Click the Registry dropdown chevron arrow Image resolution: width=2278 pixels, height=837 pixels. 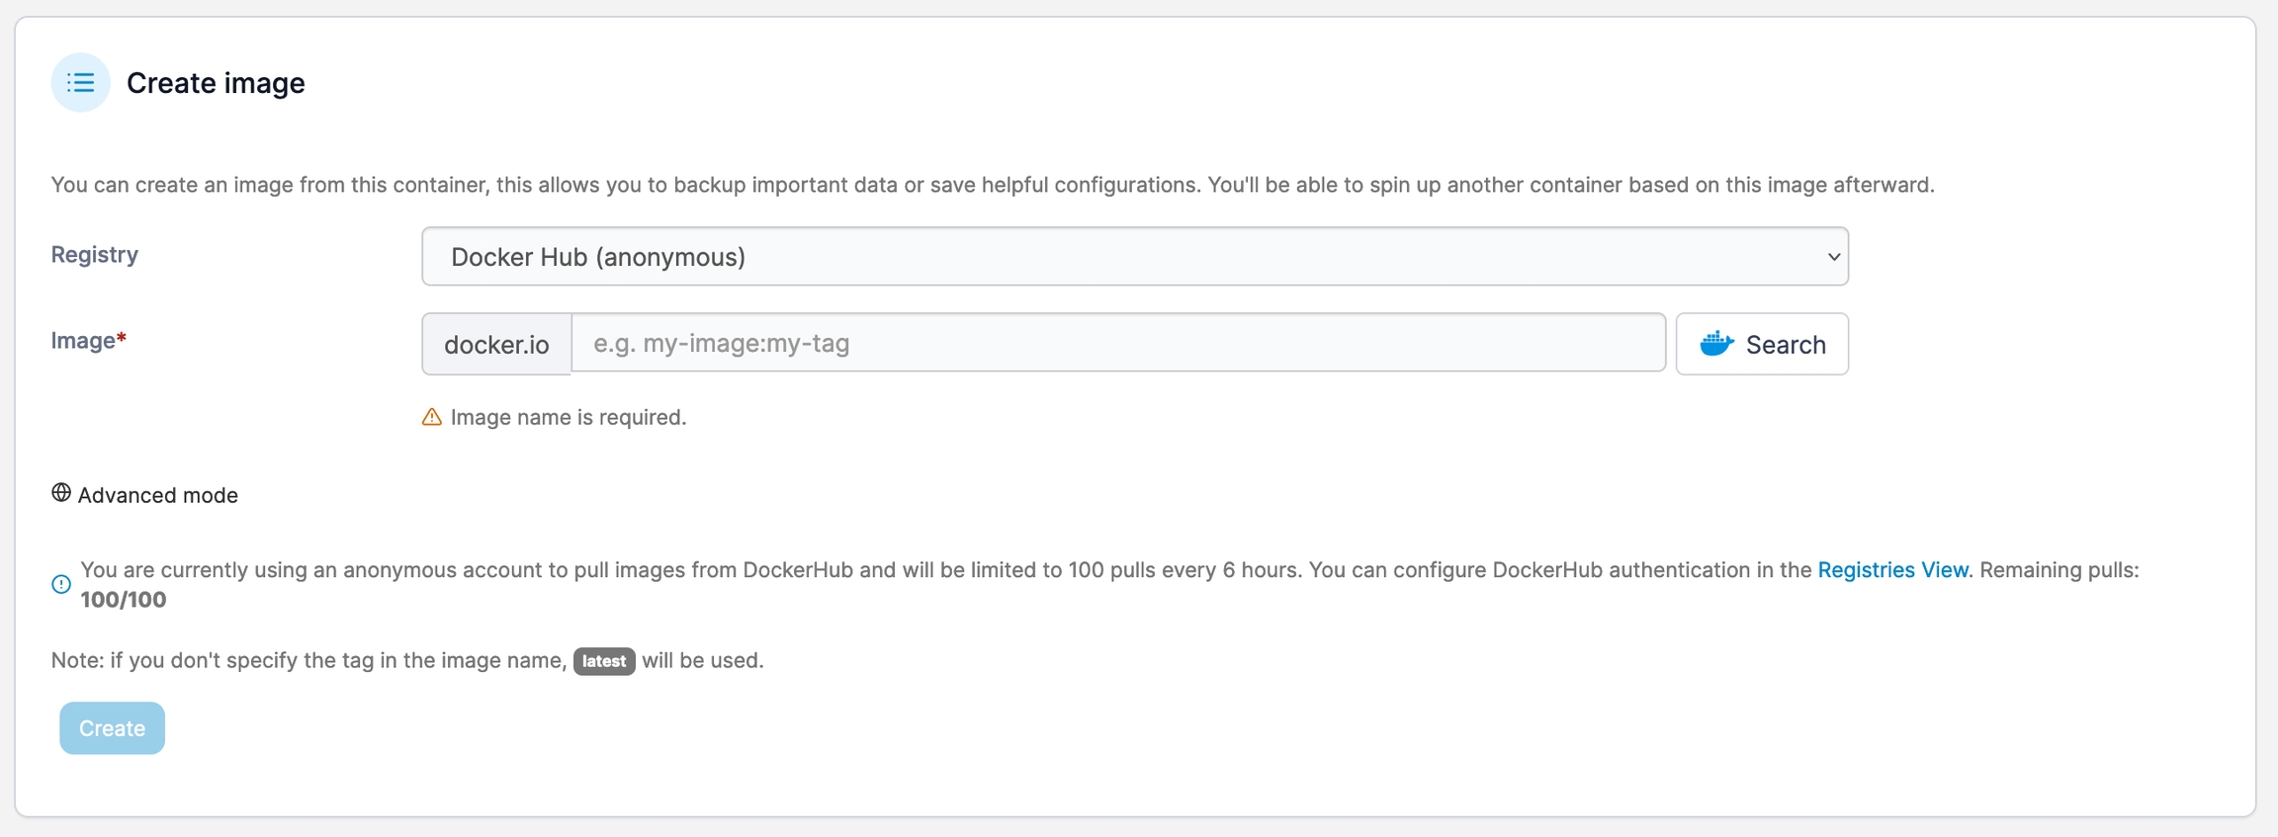(1832, 257)
